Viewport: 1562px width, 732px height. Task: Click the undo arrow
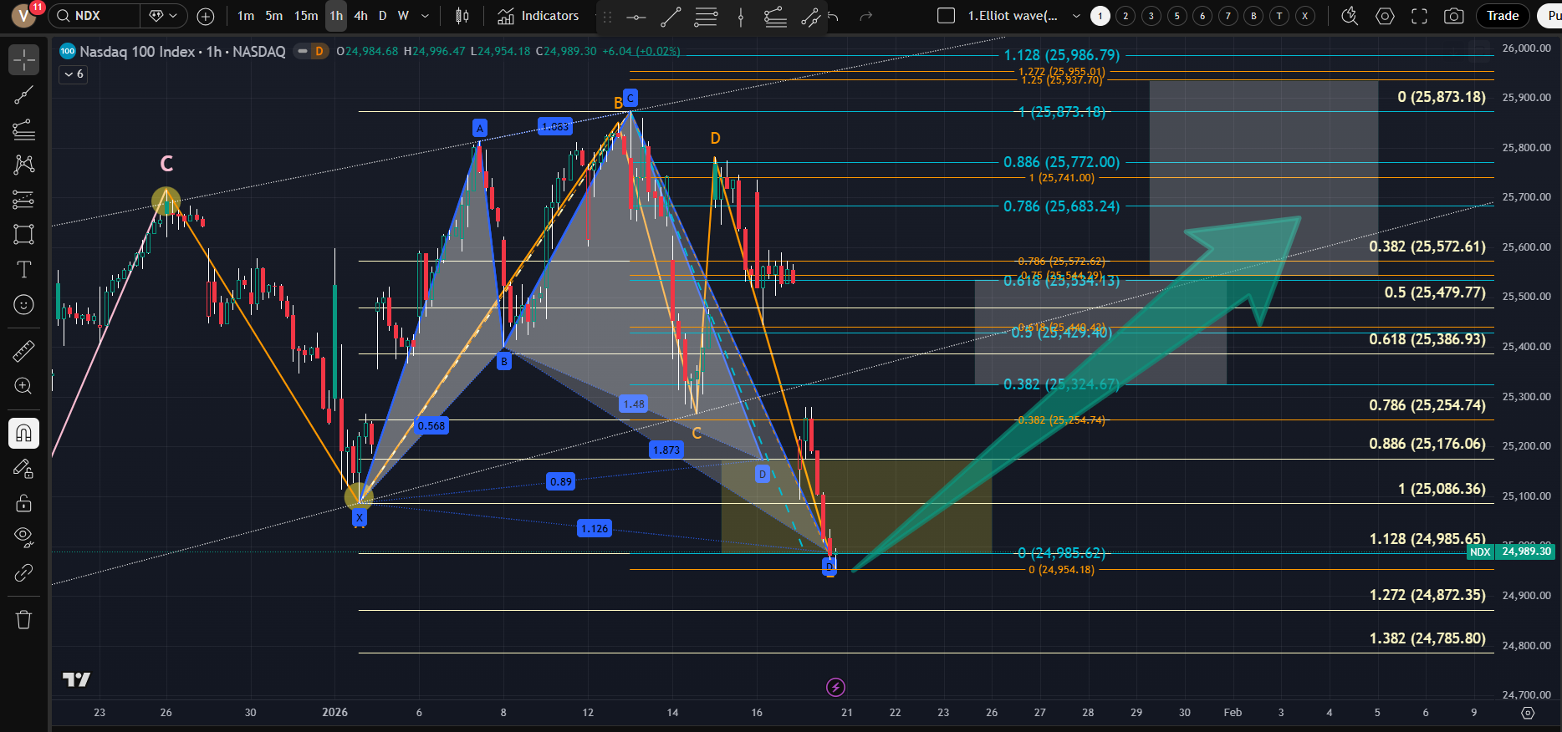click(833, 16)
